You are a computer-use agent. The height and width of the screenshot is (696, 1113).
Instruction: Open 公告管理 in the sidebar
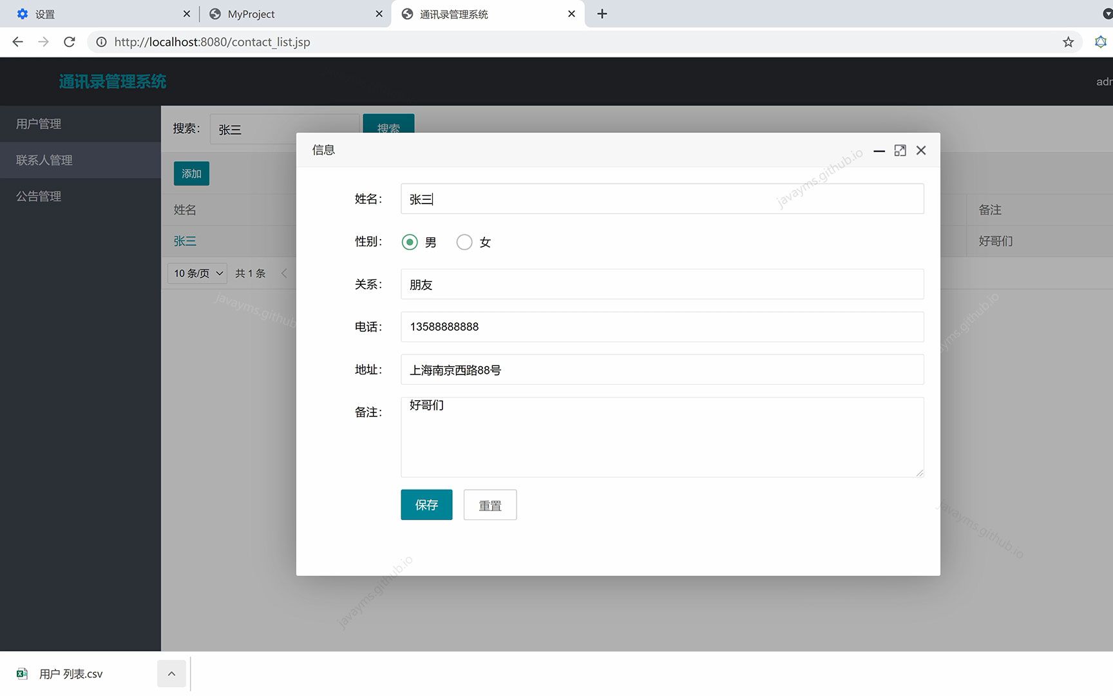(x=80, y=196)
